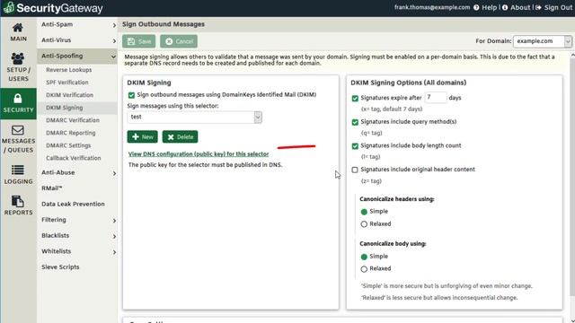Enable Signatures include original header content
Screen dimensions: 575x323
coord(355,170)
